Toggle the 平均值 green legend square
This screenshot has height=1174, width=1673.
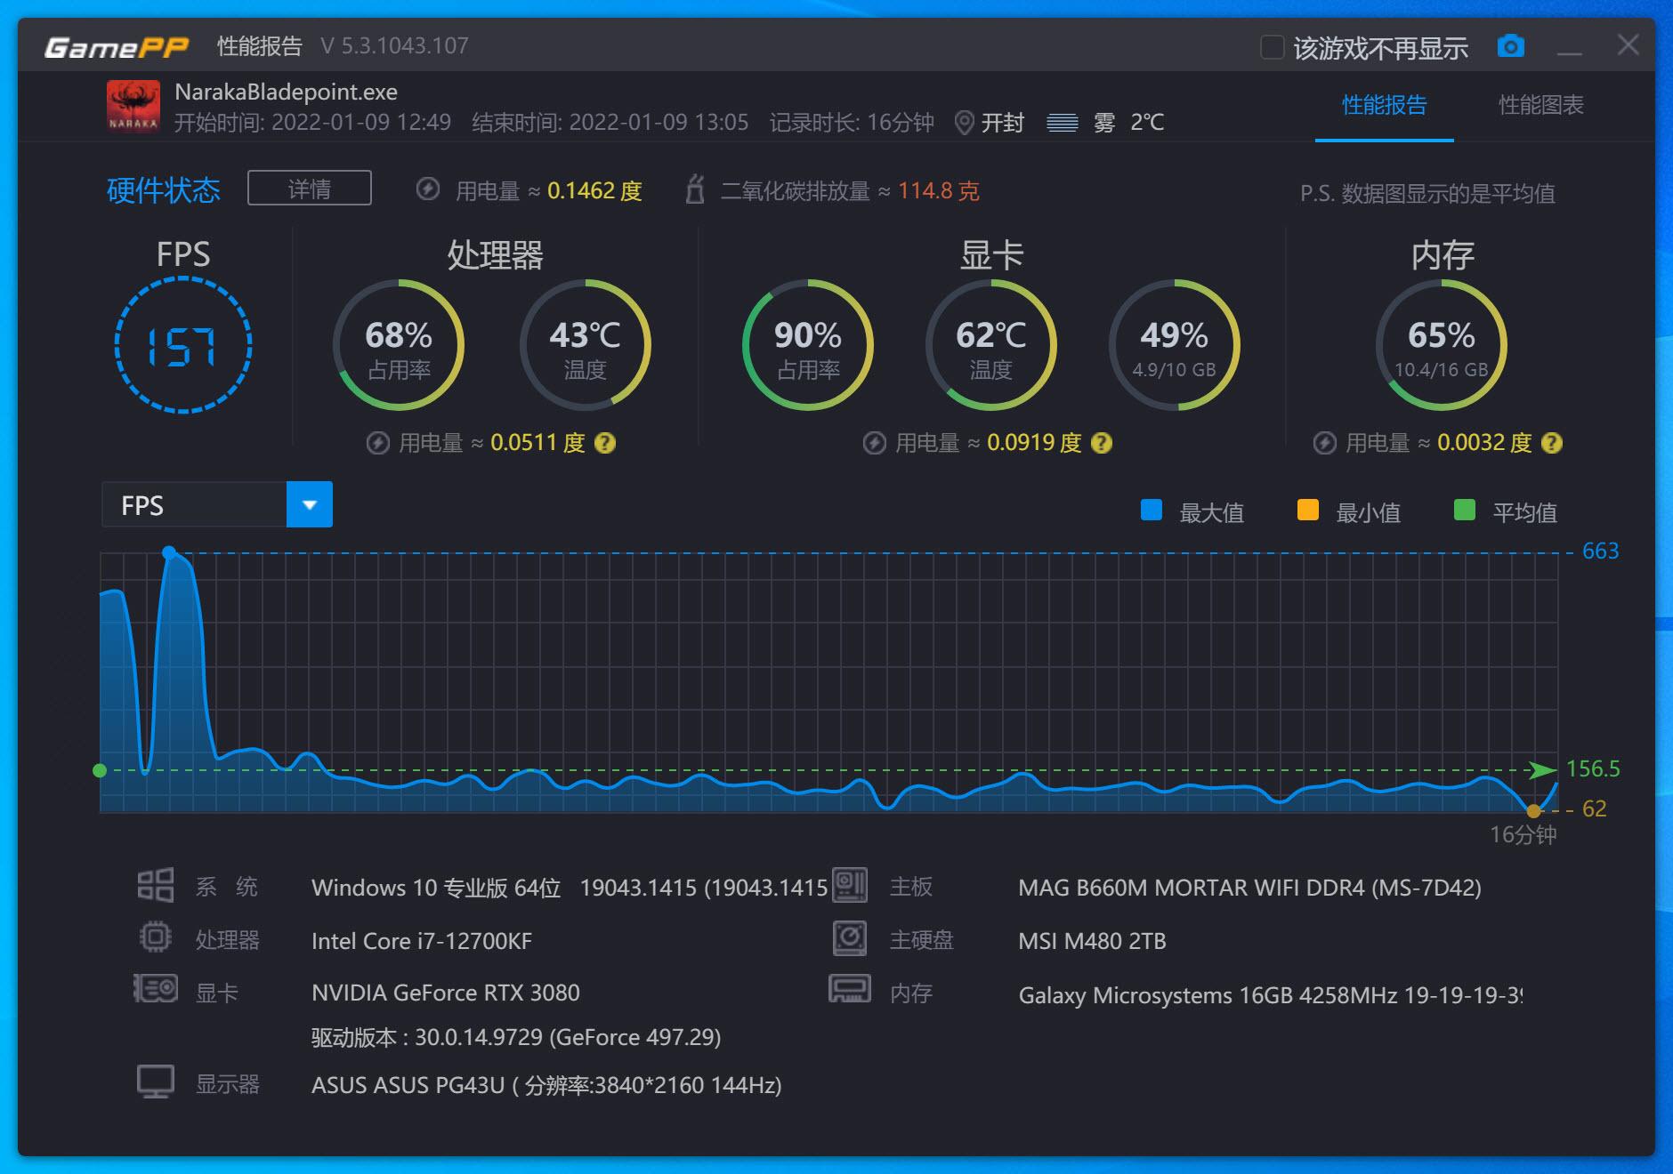tap(1465, 510)
